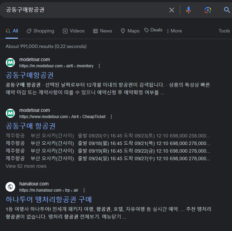This screenshot has width=232, height=231.
Task: Click the row departing 09/24(일)
Action: coord(108,158)
